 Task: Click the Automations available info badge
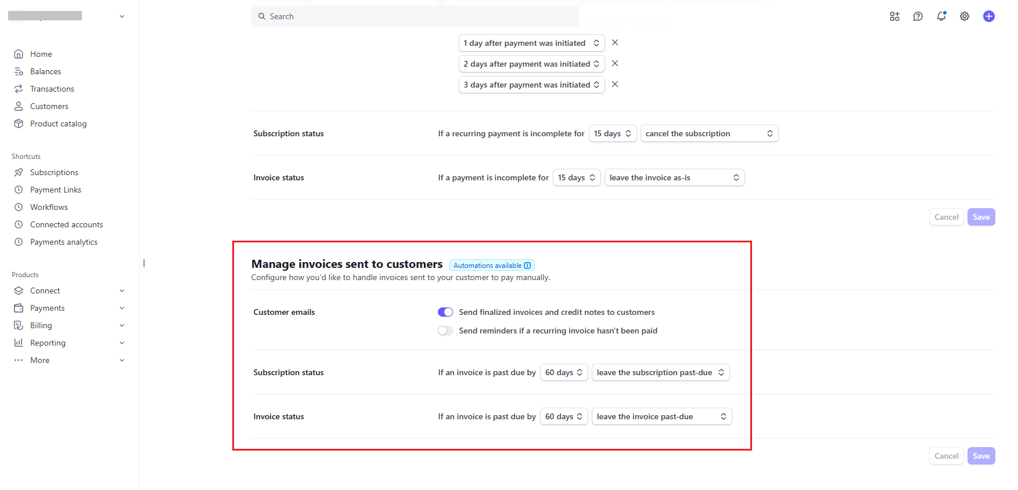click(492, 266)
